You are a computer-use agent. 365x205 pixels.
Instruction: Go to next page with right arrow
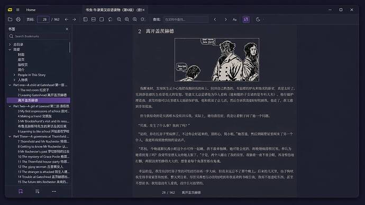74,20
